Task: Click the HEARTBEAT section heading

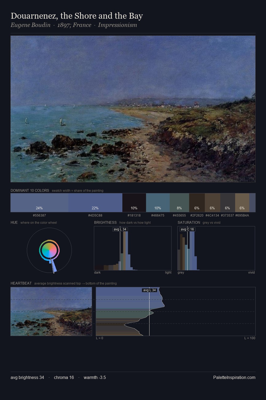Action: (21, 283)
